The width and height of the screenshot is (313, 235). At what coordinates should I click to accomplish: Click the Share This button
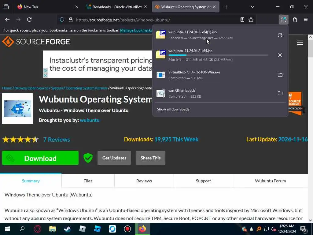pyautogui.click(x=150, y=158)
